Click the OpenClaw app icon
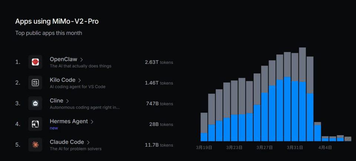356x161 pixels. (35, 62)
